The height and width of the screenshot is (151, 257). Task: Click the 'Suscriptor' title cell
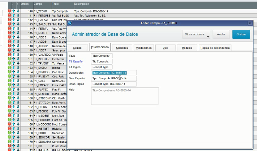click(59, 50)
